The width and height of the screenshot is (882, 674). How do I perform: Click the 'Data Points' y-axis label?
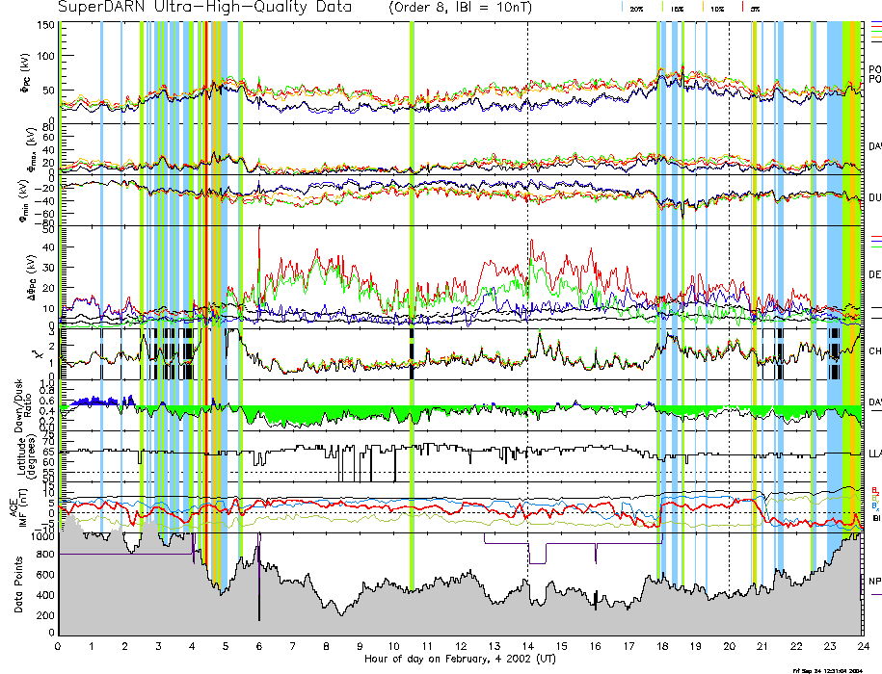click(x=18, y=584)
